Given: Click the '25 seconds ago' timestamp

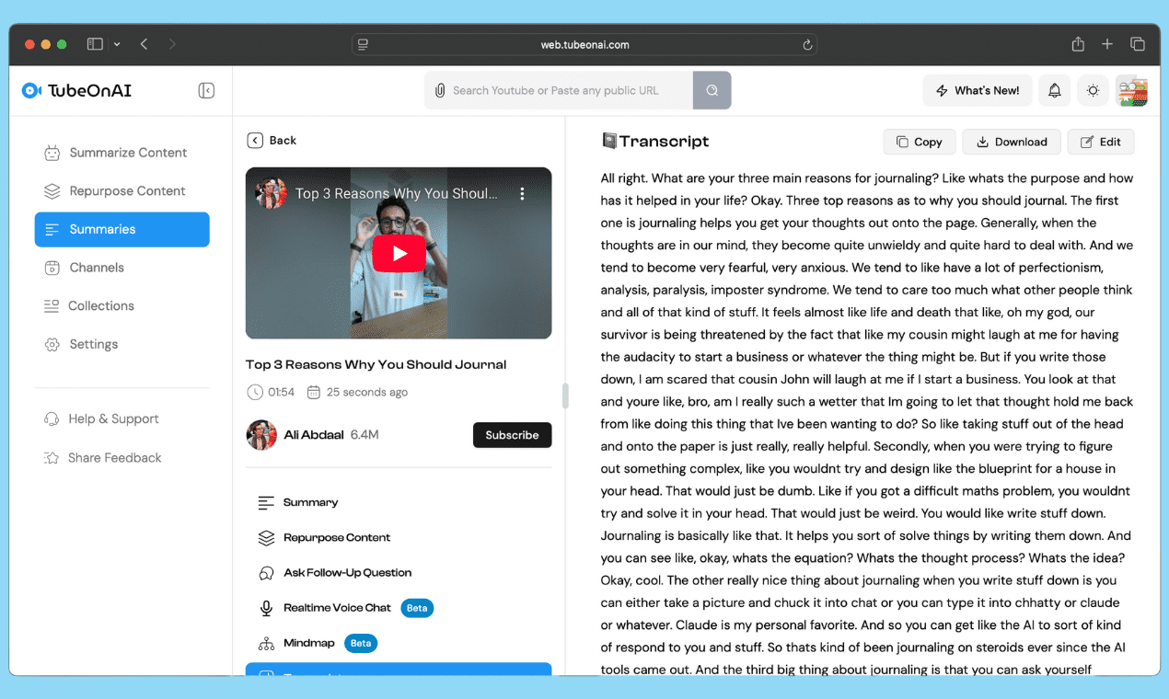Looking at the screenshot, I should pyautogui.click(x=367, y=392).
